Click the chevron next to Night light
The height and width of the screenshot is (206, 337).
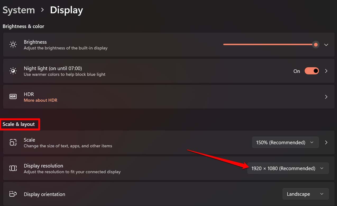pyautogui.click(x=326, y=71)
